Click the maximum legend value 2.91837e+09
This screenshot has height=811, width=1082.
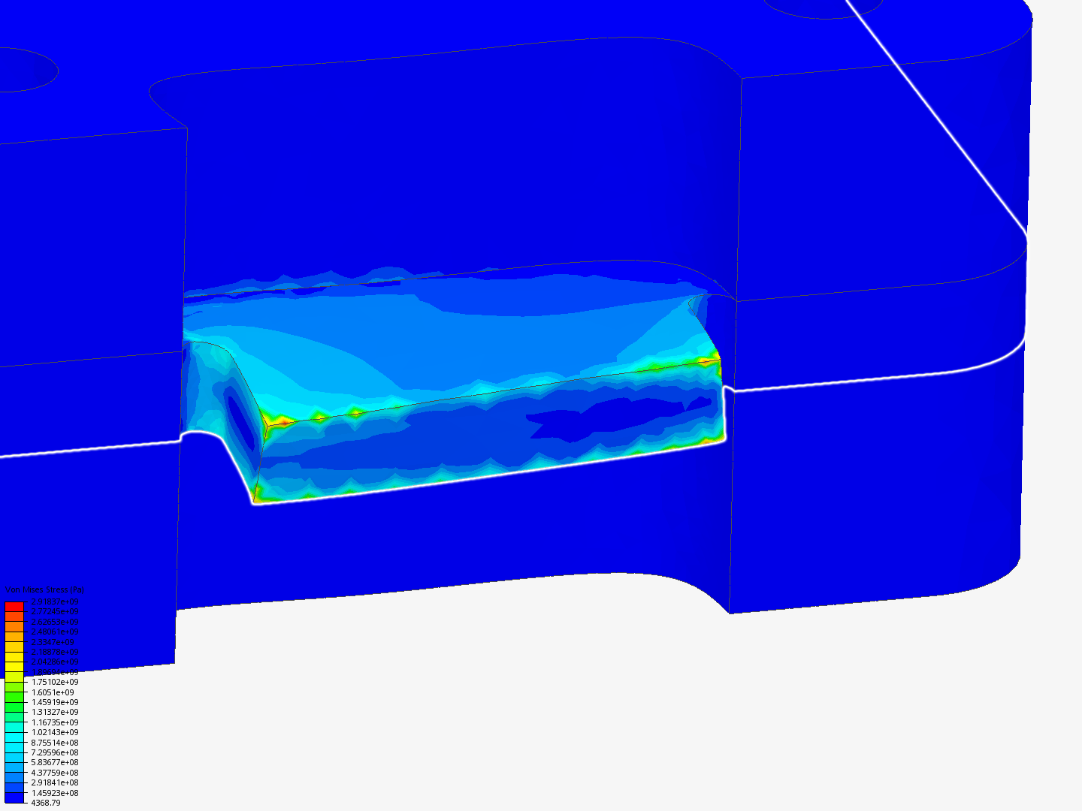pos(55,602)
